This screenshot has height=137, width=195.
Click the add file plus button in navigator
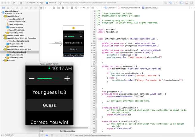coord(2,135)
